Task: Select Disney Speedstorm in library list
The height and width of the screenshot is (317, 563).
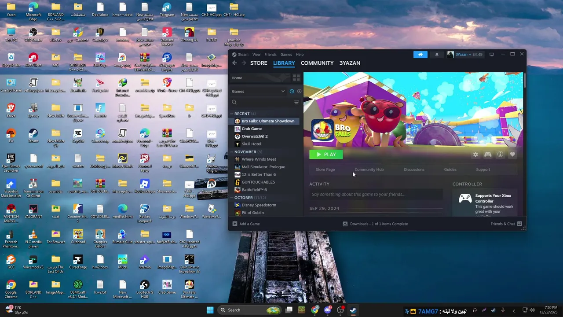Action: (259, 205)
